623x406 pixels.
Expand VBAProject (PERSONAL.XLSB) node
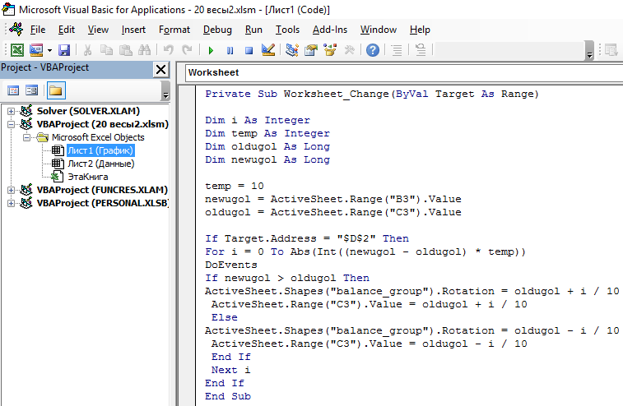[x=12, y=203]
